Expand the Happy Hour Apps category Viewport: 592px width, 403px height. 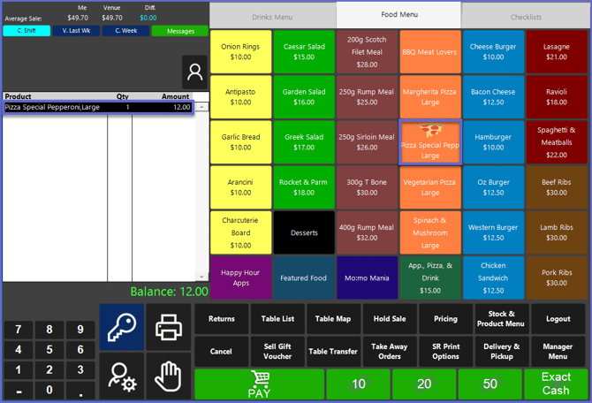coord(240,278)
